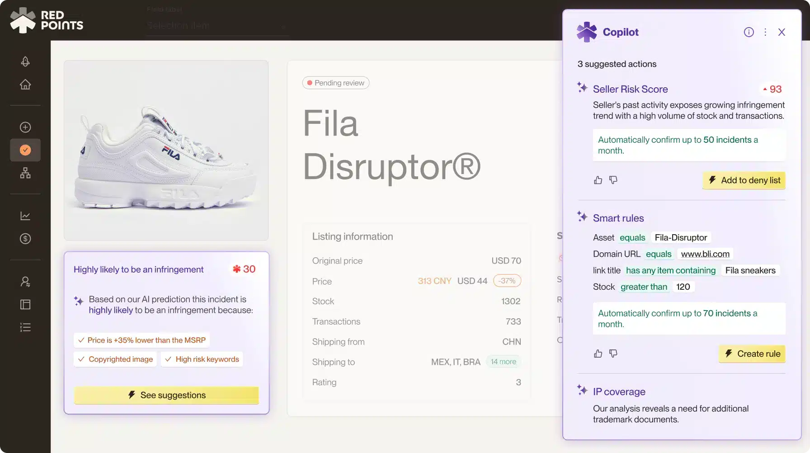Open the dollar coin revenue icon
Image resolution: width=810 pixels, height=453 pixels.
[25, 239]
